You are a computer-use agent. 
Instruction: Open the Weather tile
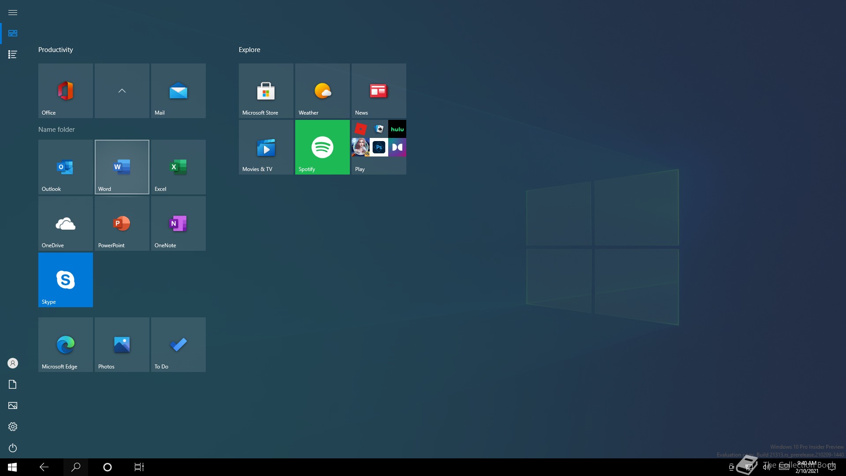323,91
